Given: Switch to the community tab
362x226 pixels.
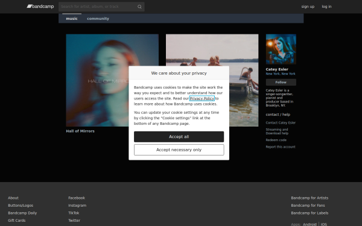Looking at the screenshot, I should [x=98, y=19].
